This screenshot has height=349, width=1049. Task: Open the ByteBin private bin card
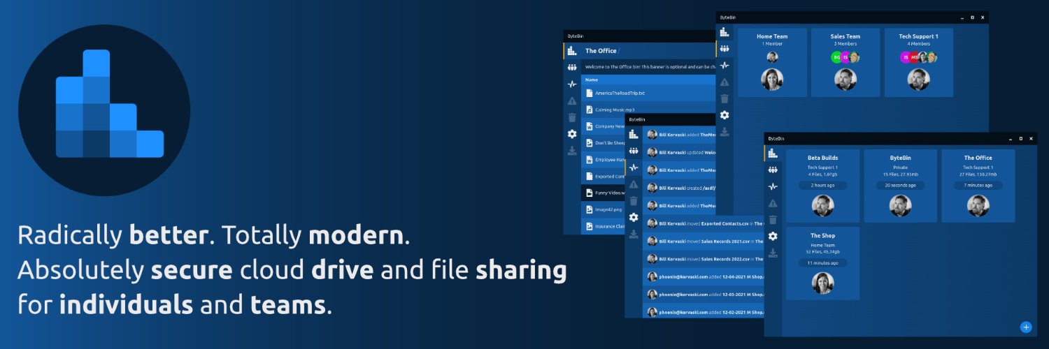(x=900, y=186)
